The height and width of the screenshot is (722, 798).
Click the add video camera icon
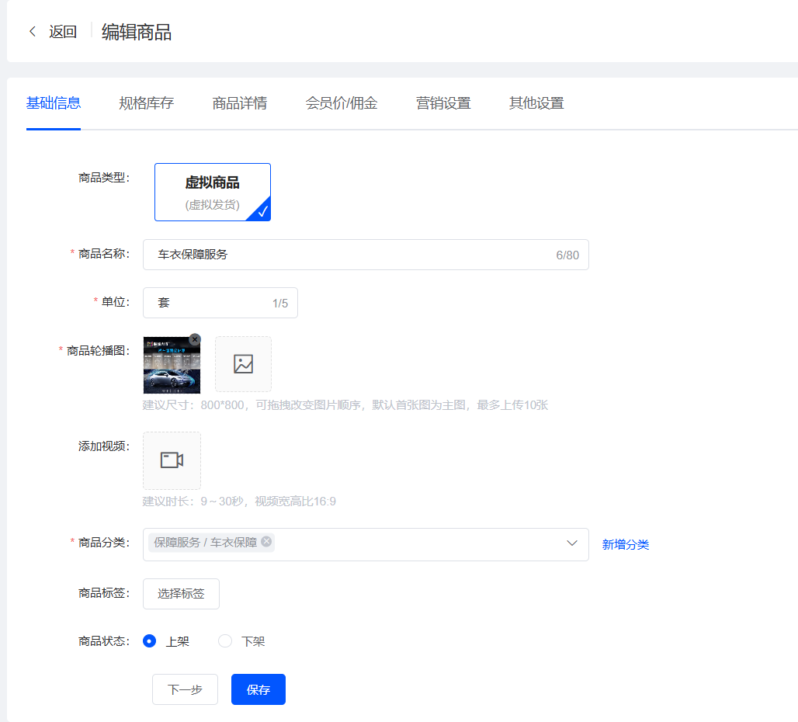[172, 460]
